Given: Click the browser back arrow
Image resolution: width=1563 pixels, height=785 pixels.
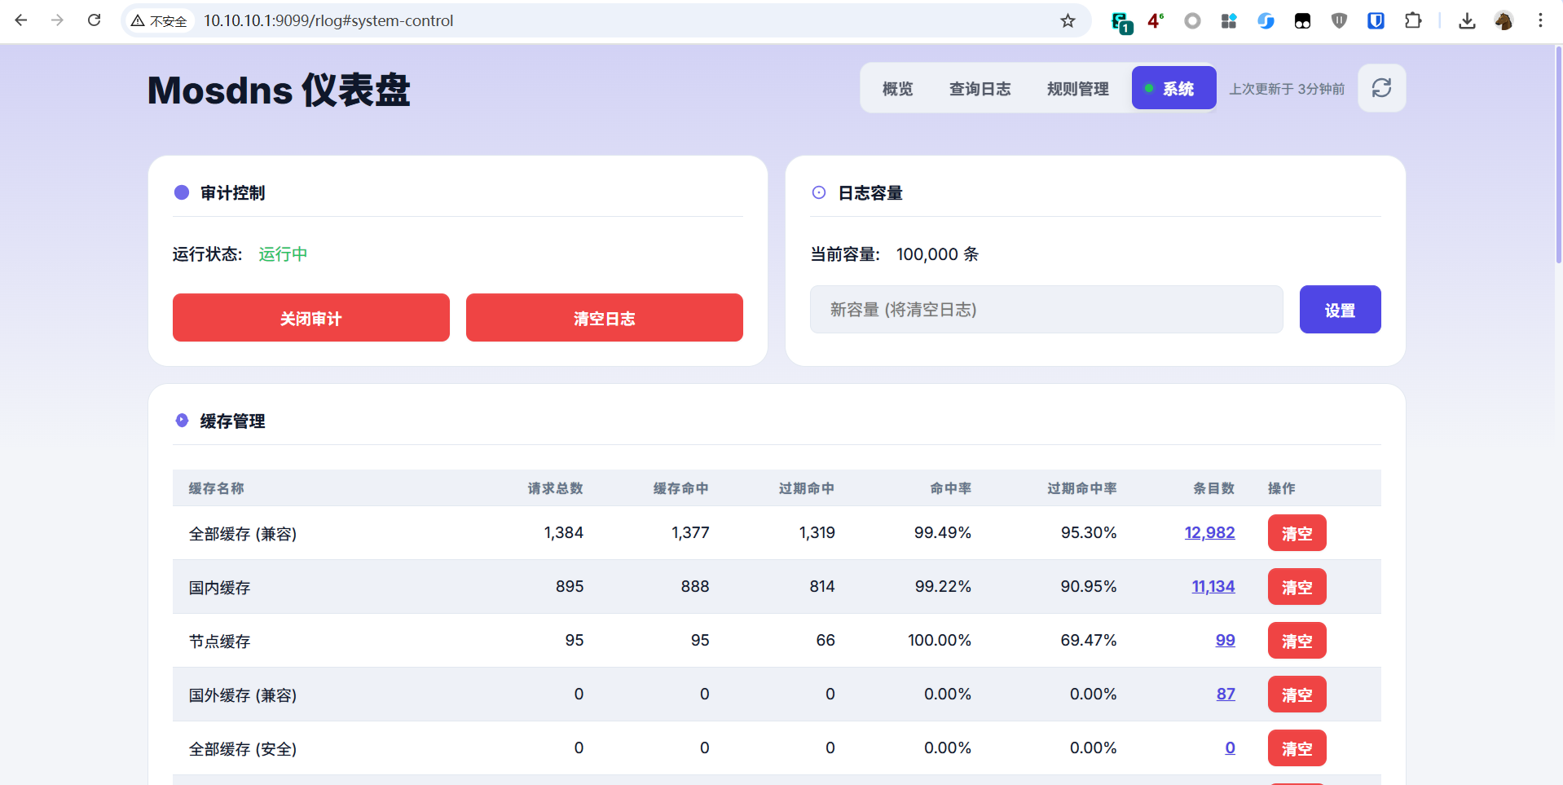Looking at the screenshot, I should [x=21, y=20].
